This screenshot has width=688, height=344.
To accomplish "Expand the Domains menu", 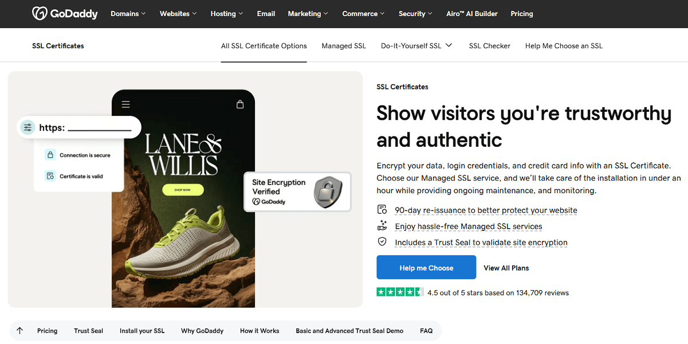I will pyautogui.click(x=128, y=14).
